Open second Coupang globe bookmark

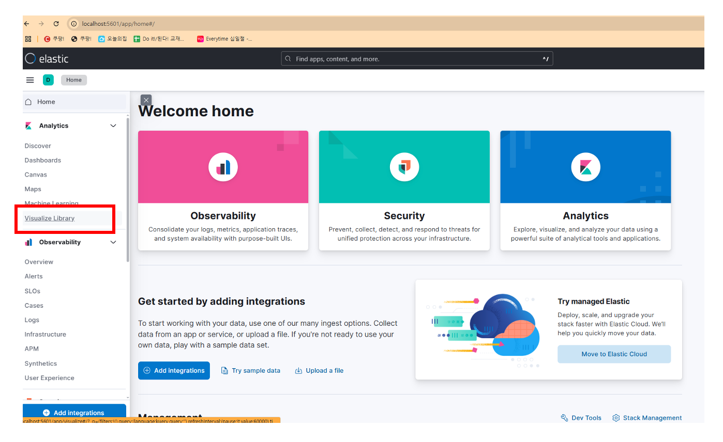81,39
